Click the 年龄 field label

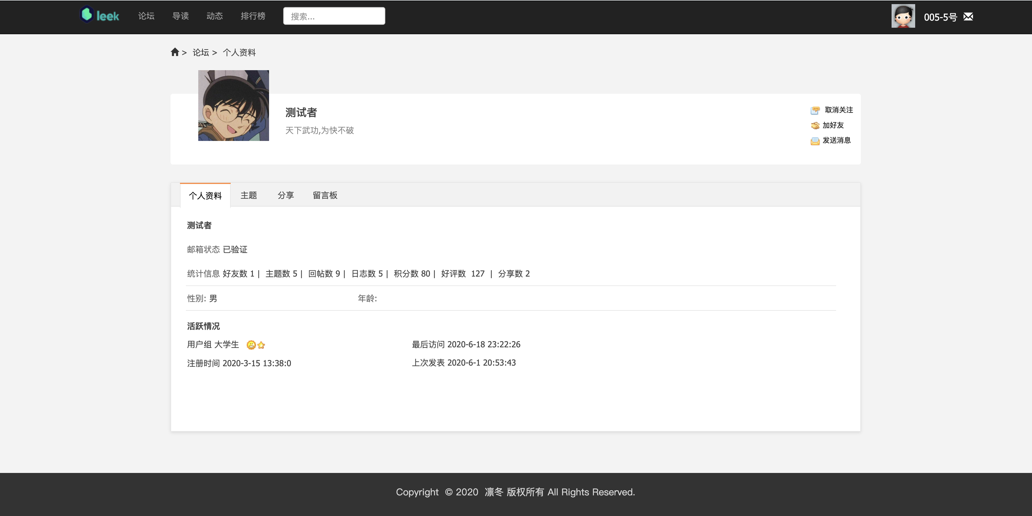click(x=367, y=299)
